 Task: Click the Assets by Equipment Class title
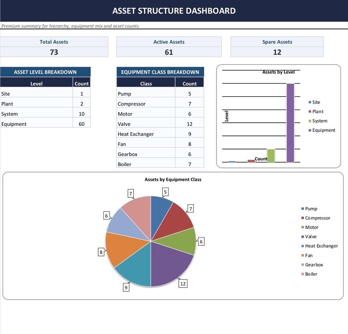pyautogui.click(x=173, y=179)
